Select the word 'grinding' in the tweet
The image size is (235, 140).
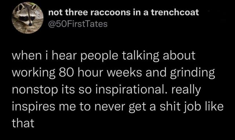pos(192,73)
